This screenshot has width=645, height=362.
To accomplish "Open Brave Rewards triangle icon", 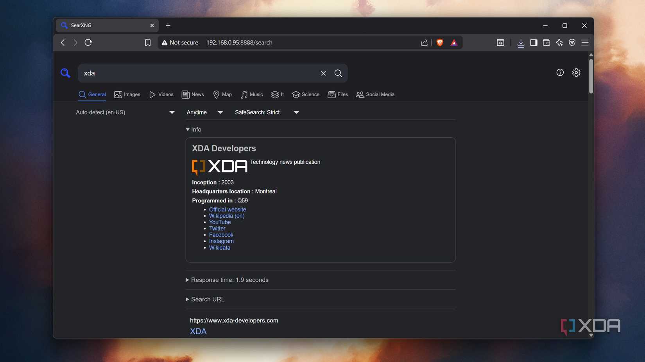I will [454, 43].
